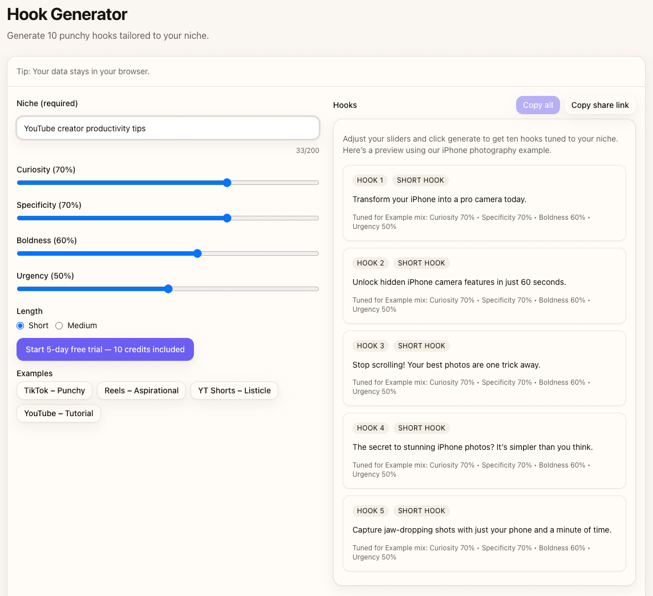
Task: Select the HOOK 1 badge
Action: (370, 180)
